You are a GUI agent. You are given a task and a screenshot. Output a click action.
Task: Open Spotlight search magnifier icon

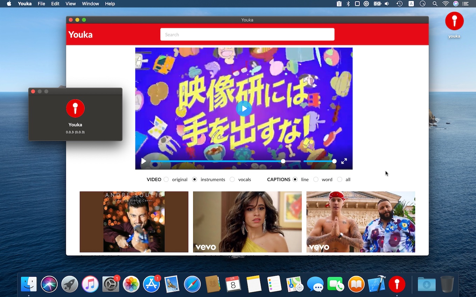point(435,3)
